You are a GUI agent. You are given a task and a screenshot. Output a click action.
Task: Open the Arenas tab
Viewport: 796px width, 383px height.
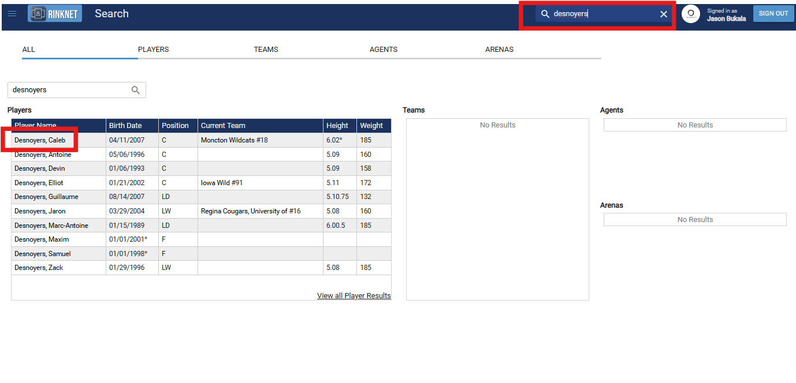[x=499, y=50]
